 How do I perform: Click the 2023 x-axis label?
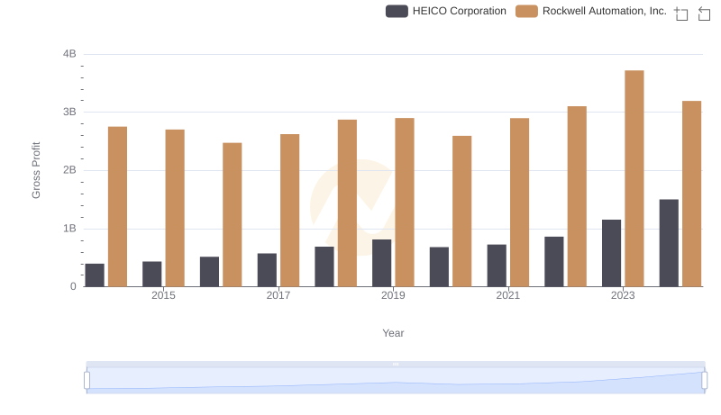pos(623,295)
